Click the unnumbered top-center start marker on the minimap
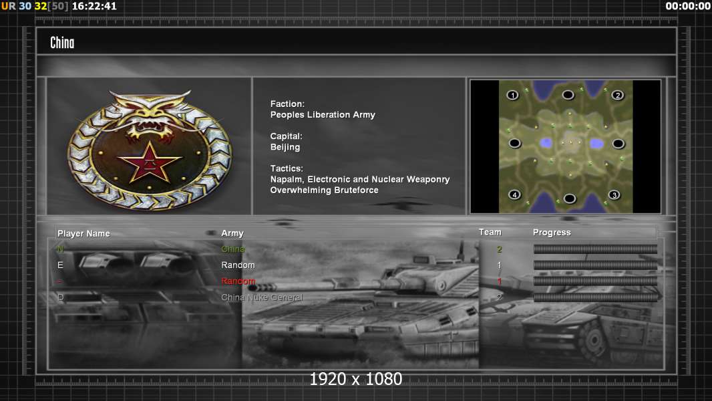Image resolution: width=712 pixels, height=401 pixels. [x=568, y=94]
